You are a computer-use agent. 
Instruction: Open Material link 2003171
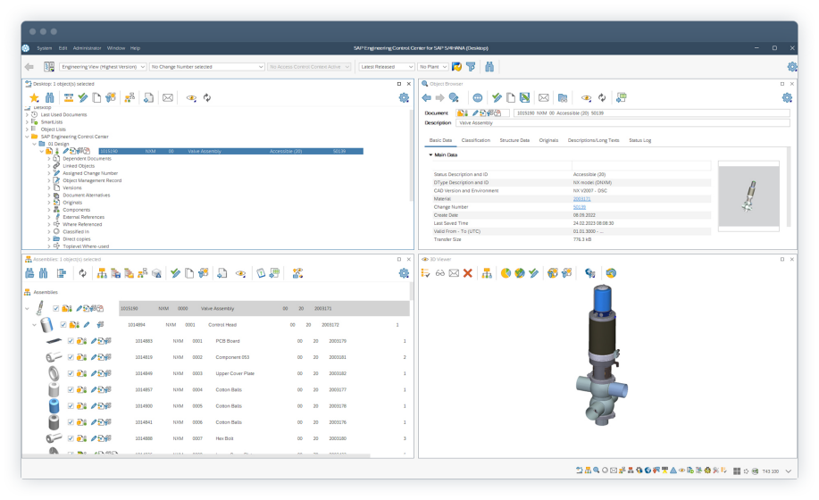pyautogui.click(x=581, y=199)
